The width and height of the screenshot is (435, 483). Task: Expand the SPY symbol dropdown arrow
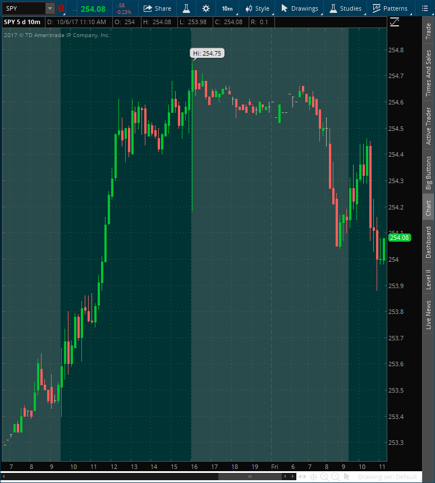pos(50,8)
